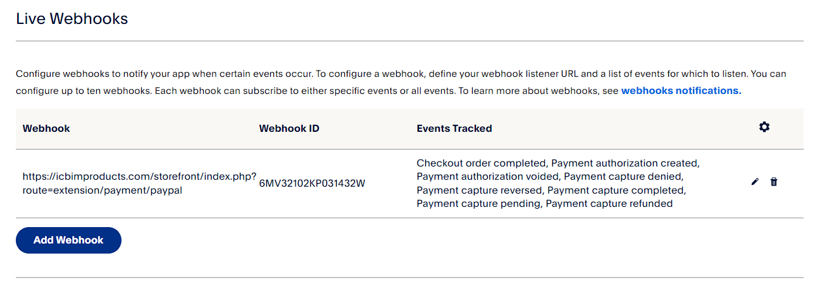Click the Events Tracked column header

click(x=454, y=128)
